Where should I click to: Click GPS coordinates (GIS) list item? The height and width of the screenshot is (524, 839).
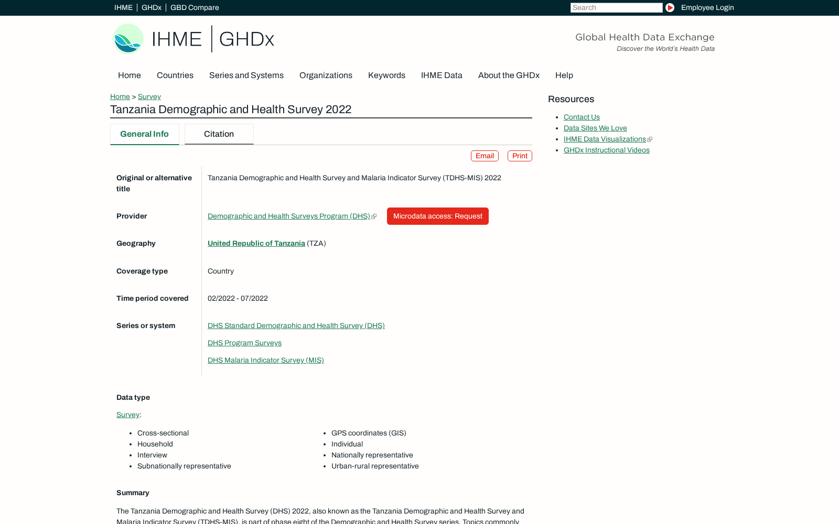pos(369,433)
